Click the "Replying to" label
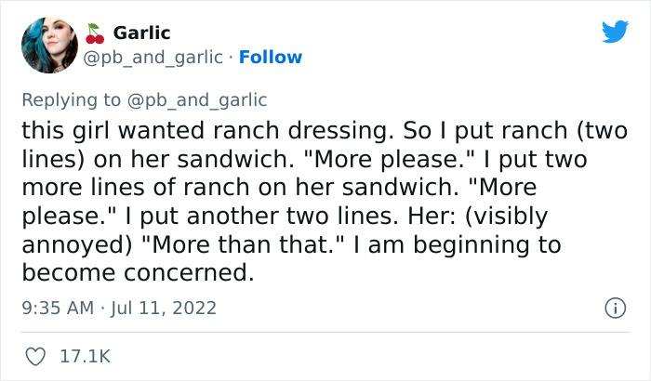The height and width of the screenshot is (381, 651). click(72, 100)
